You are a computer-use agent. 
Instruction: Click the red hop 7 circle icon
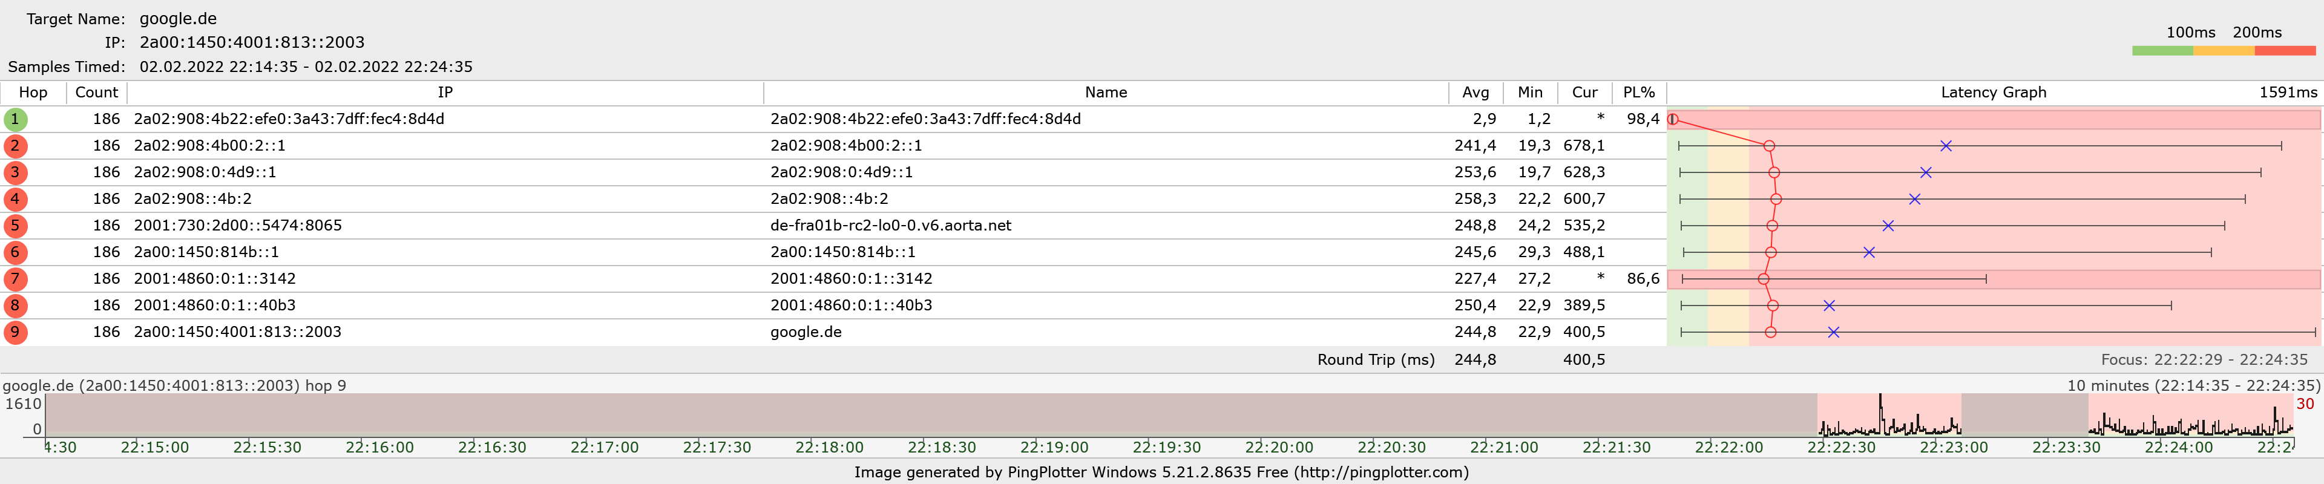15,278
